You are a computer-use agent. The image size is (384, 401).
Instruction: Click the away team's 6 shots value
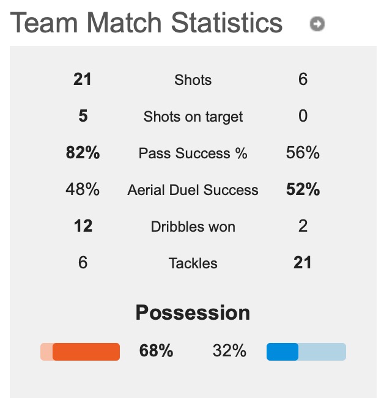[x=303, y=79]
